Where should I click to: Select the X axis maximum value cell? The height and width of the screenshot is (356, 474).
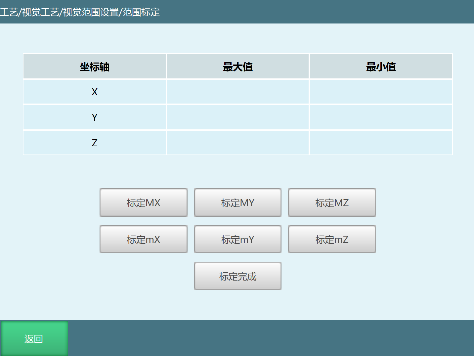(x=237, y=92)
